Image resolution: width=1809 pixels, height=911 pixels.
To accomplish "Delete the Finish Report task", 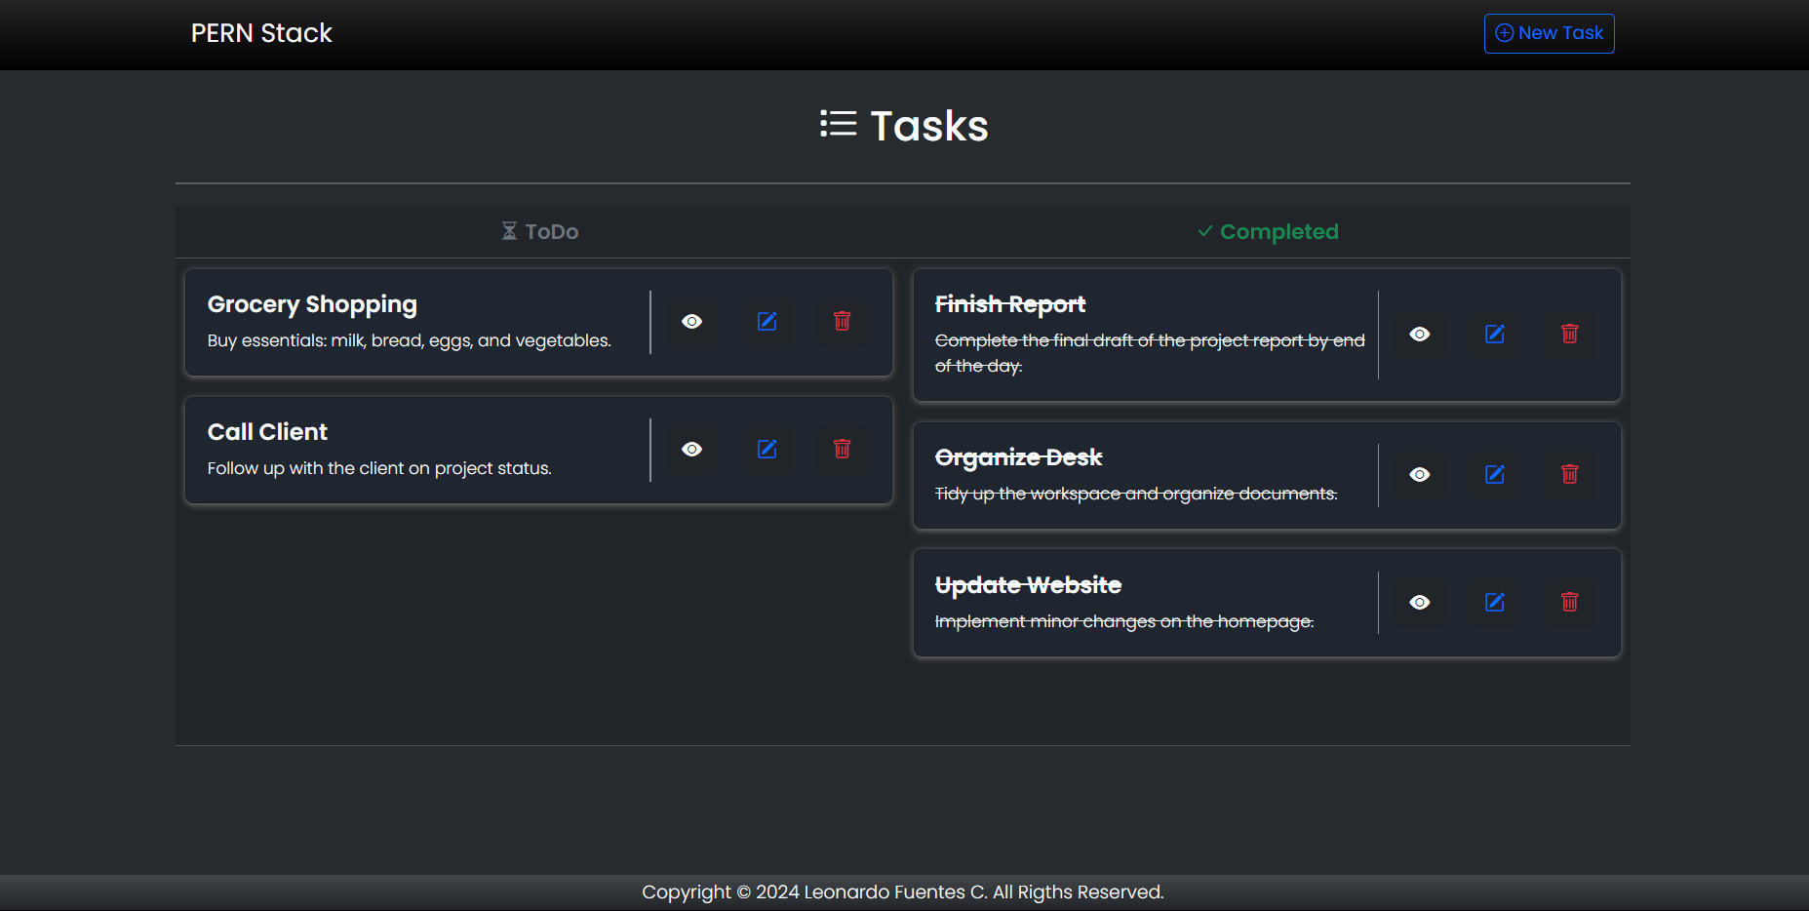I will (1570, 335).
